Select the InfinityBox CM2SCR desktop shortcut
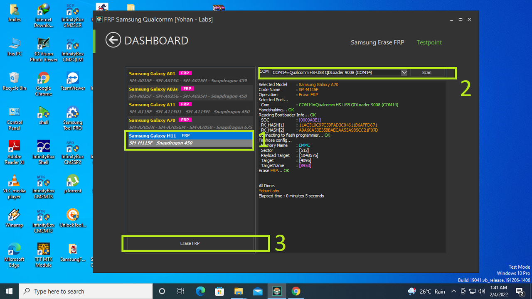Screen dimensions: 532x299 click(x=72, y=15)
